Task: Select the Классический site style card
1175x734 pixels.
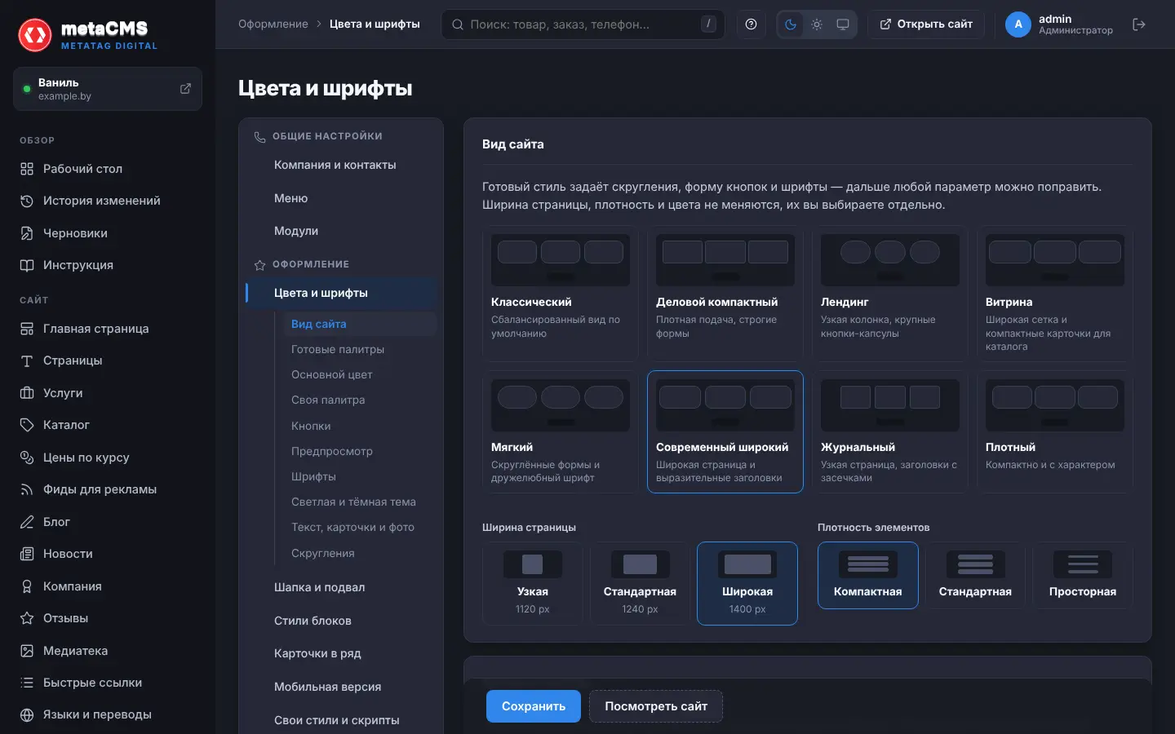Action: pos(561,294)
